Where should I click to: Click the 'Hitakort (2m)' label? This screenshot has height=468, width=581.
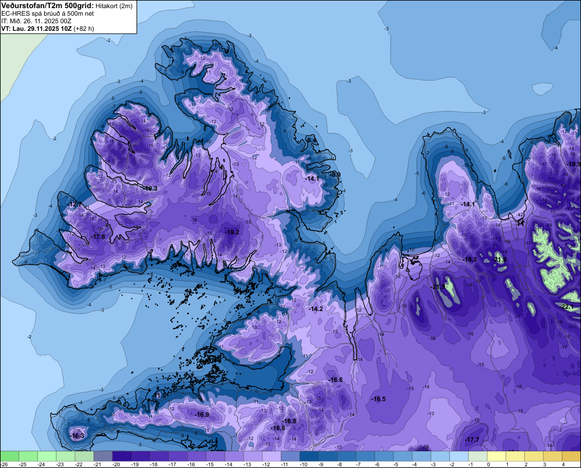coord(114,6)
